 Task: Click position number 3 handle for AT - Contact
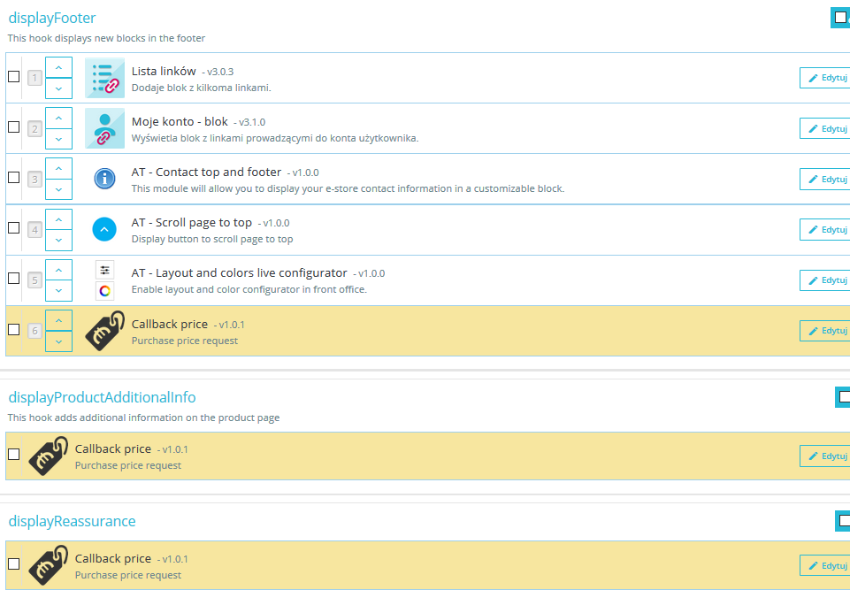34,180
